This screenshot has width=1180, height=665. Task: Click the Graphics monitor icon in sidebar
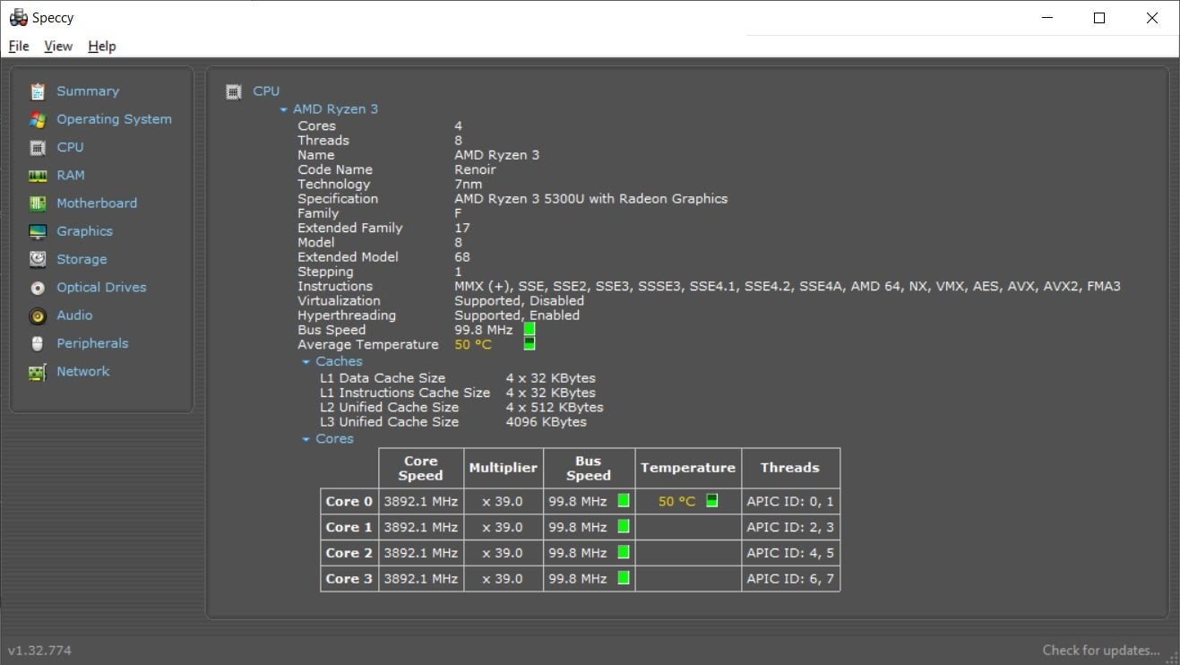coord(38,231)
